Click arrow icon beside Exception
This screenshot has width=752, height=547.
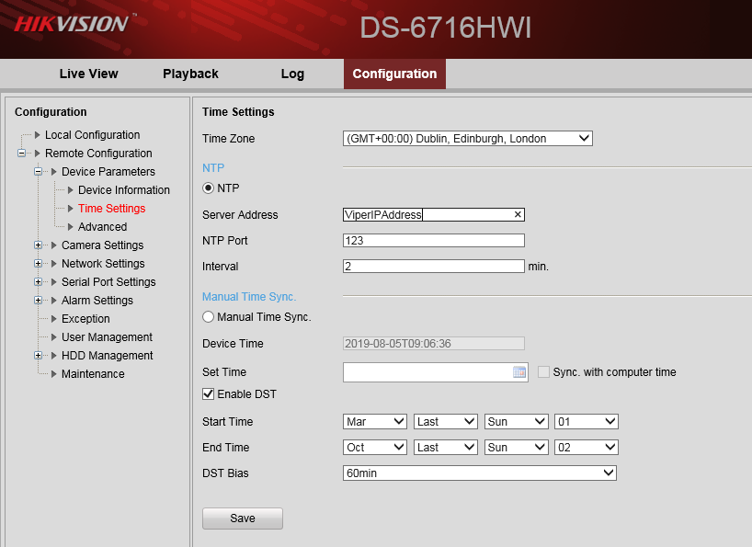[x=53, y=318]
